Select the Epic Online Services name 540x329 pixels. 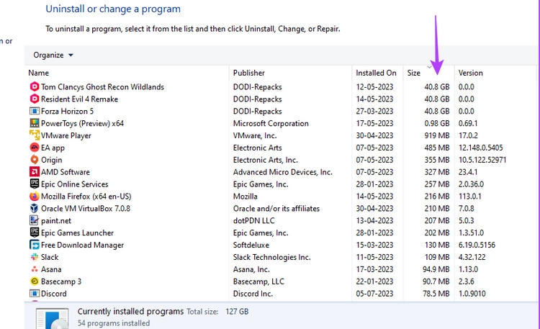tap(74, 184)
